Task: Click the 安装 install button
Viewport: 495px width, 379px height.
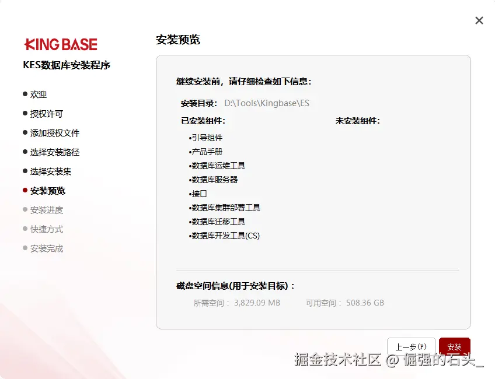Action: click(454, 346)
